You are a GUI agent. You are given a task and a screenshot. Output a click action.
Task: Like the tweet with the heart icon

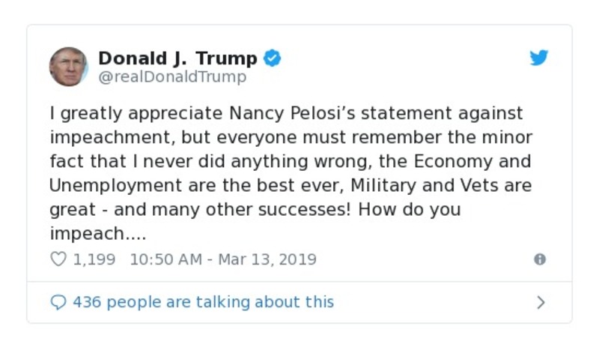(x=58, y=259)
